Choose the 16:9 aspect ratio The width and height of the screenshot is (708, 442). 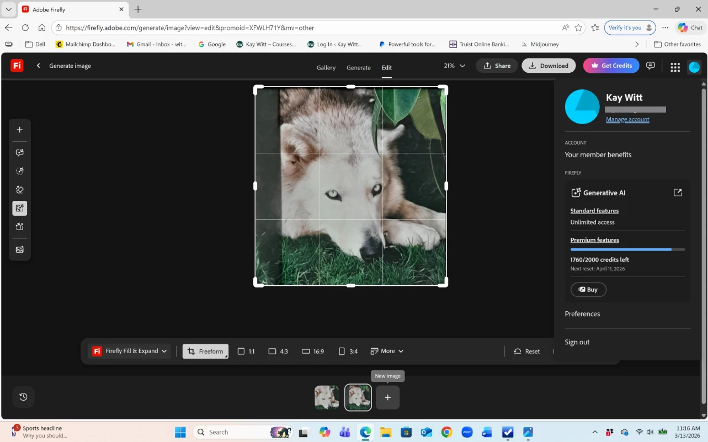tap(313, 352)
